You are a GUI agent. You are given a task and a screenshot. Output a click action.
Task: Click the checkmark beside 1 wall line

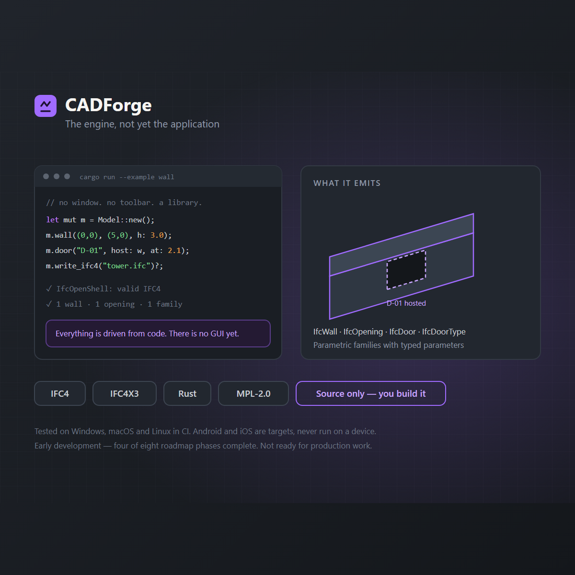pyautogui.click(x=49, y=304)
